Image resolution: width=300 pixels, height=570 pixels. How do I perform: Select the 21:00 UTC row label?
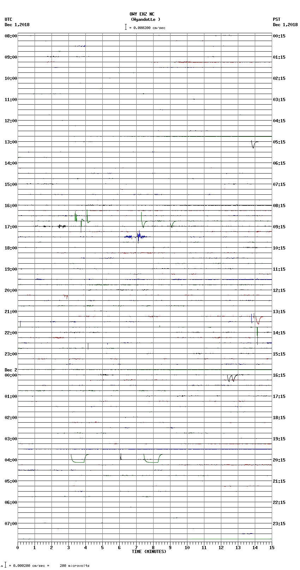pyautogui.click(x=11, y=312)
